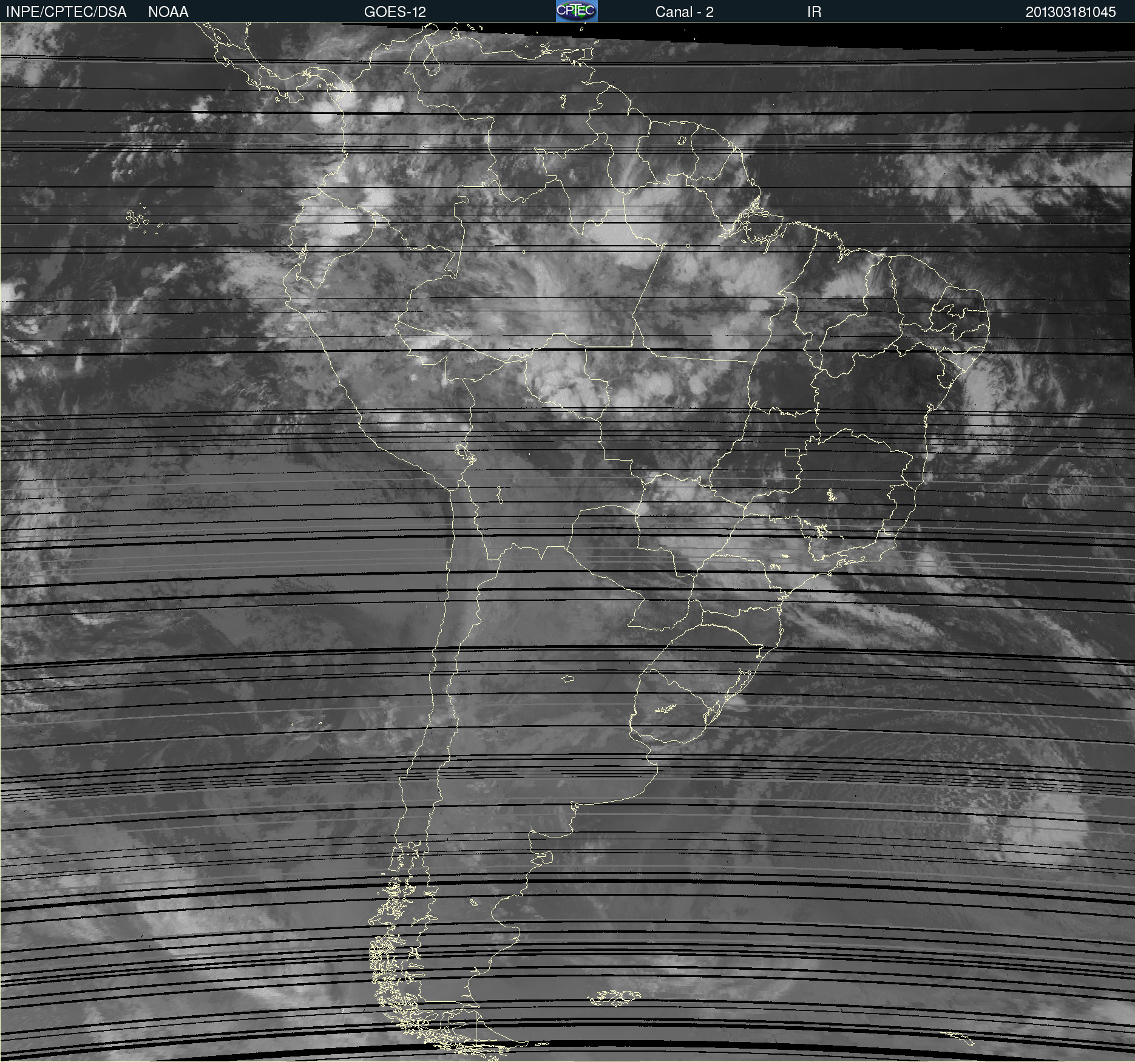Click the Canal - 2 channel label
This screenshot has width=1135, height=1062.
pos(684,12)
